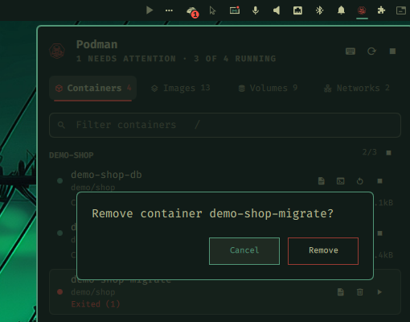Click the mouse pointer icon in top bar
The width and height of the screenshot is (410, 322).
pyautogui.click(x=212, y=10)
